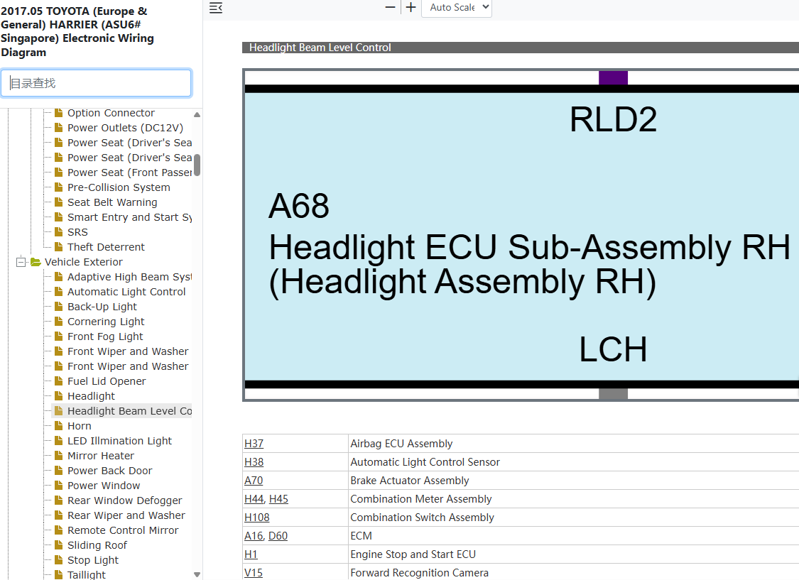Open the SRS page
The width and height of the screenshot is (799, 580).
[x=77, y=232]
